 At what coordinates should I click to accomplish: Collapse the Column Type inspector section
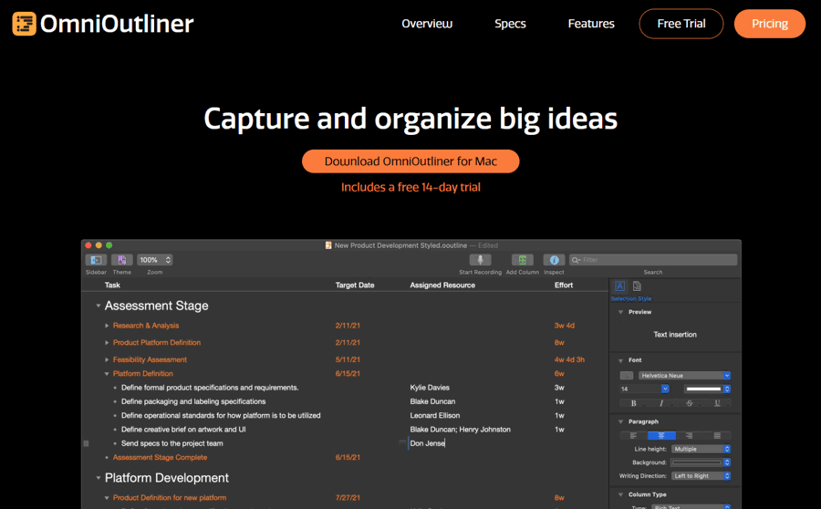point(621,494)
